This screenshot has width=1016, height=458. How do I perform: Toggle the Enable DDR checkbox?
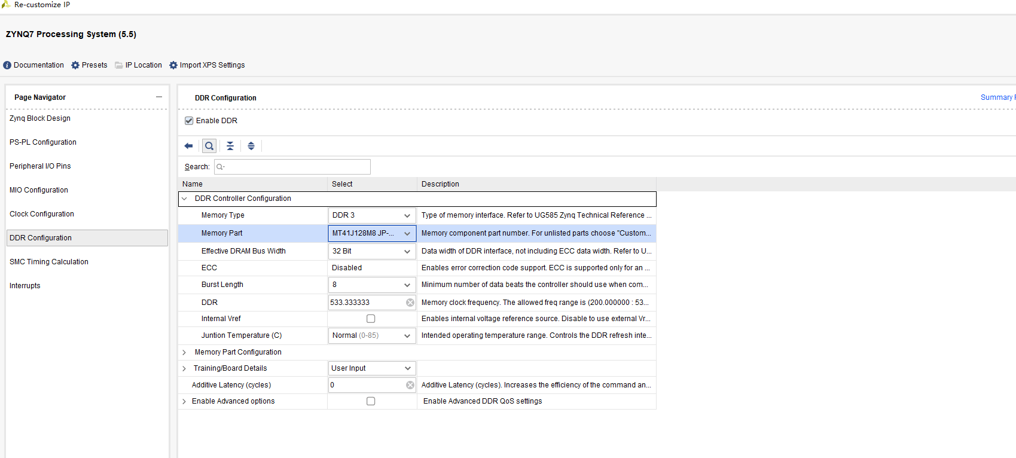[189, 121]
